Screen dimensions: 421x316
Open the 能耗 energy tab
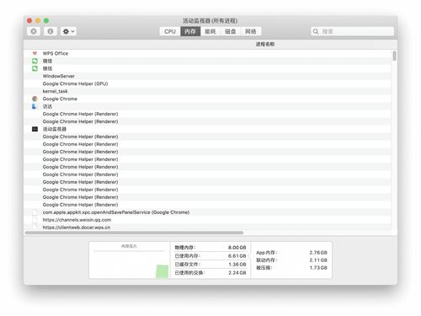coord(210,31)
